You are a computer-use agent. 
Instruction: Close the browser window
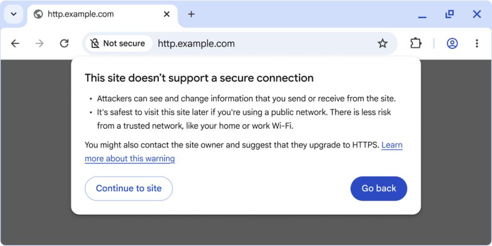(477, 14)
